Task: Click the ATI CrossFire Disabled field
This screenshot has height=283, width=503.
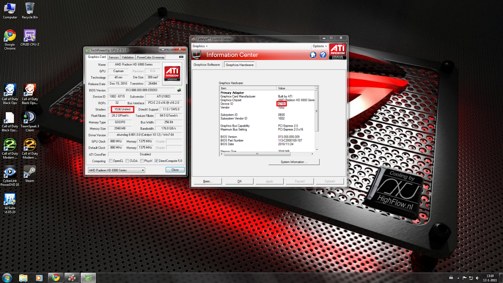Action: point(145,154)
